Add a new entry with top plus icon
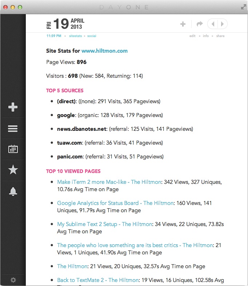 183,24
